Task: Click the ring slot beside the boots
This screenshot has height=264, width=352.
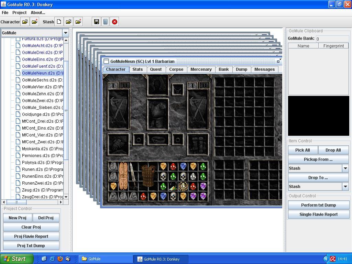Action: (178, 140)
